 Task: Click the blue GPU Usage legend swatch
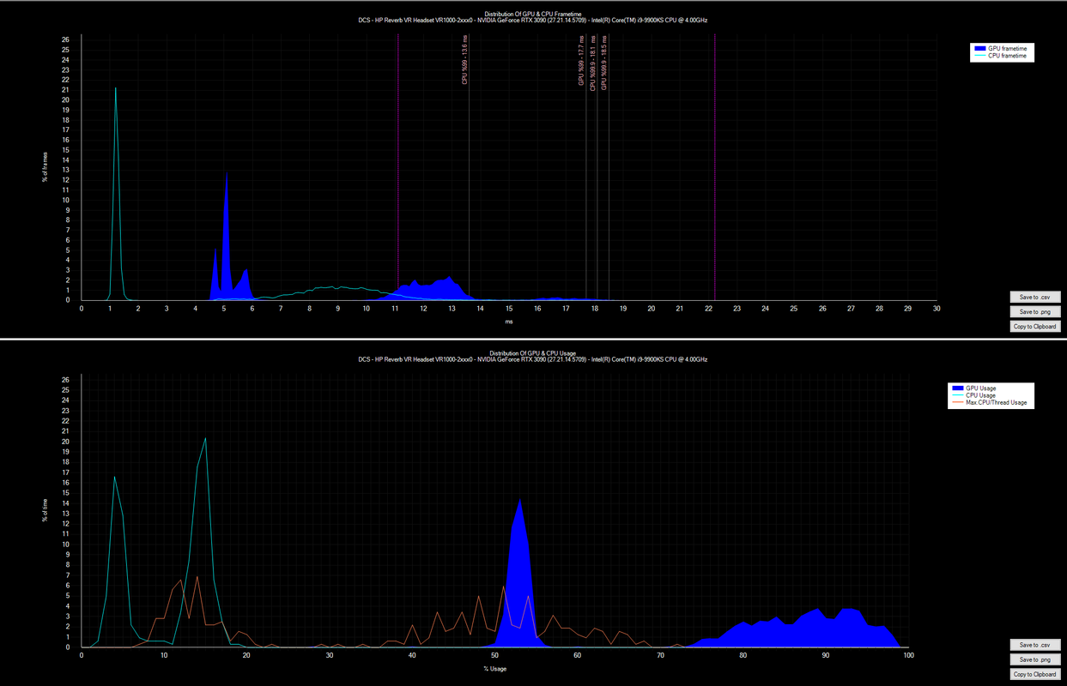(x=957, y=388)
